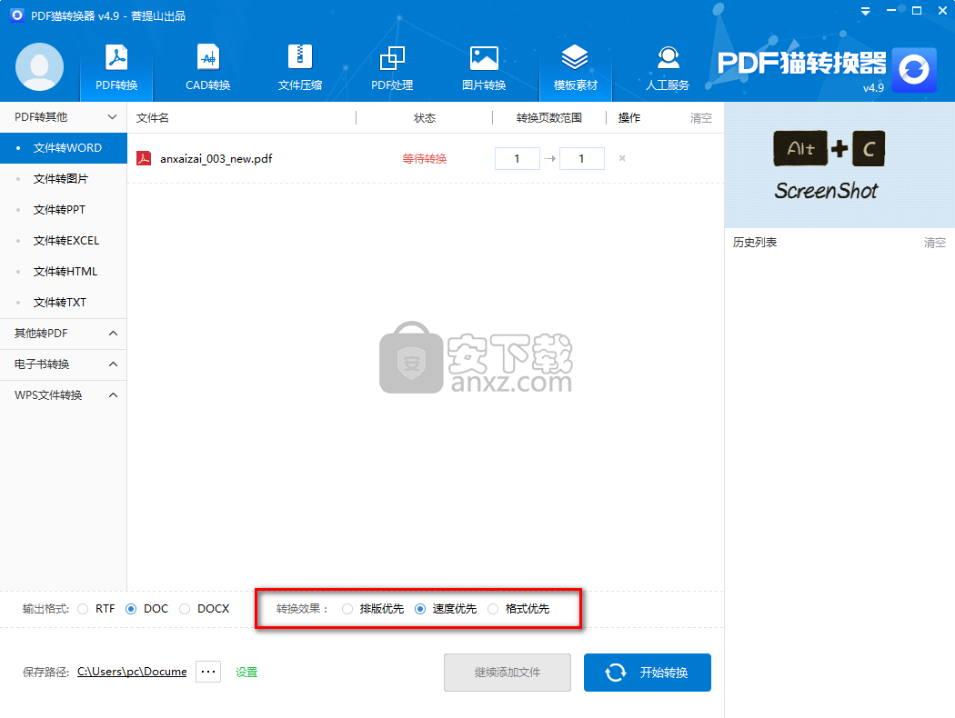Click the file name anxaizai_003_new.pdf
Screen dimensions: 955x718
click(216, 159)
